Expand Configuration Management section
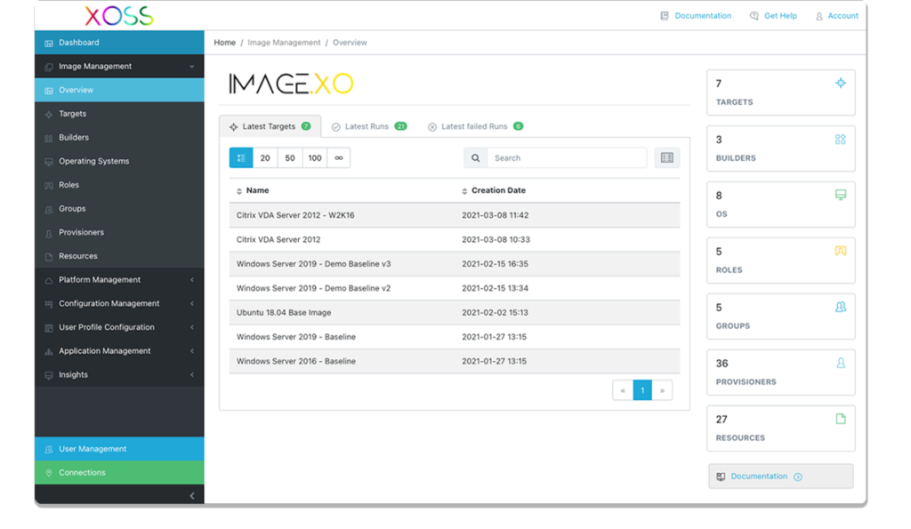Viewport: 911px width, 529px height. pyautogui.click(x=119, y=304)
